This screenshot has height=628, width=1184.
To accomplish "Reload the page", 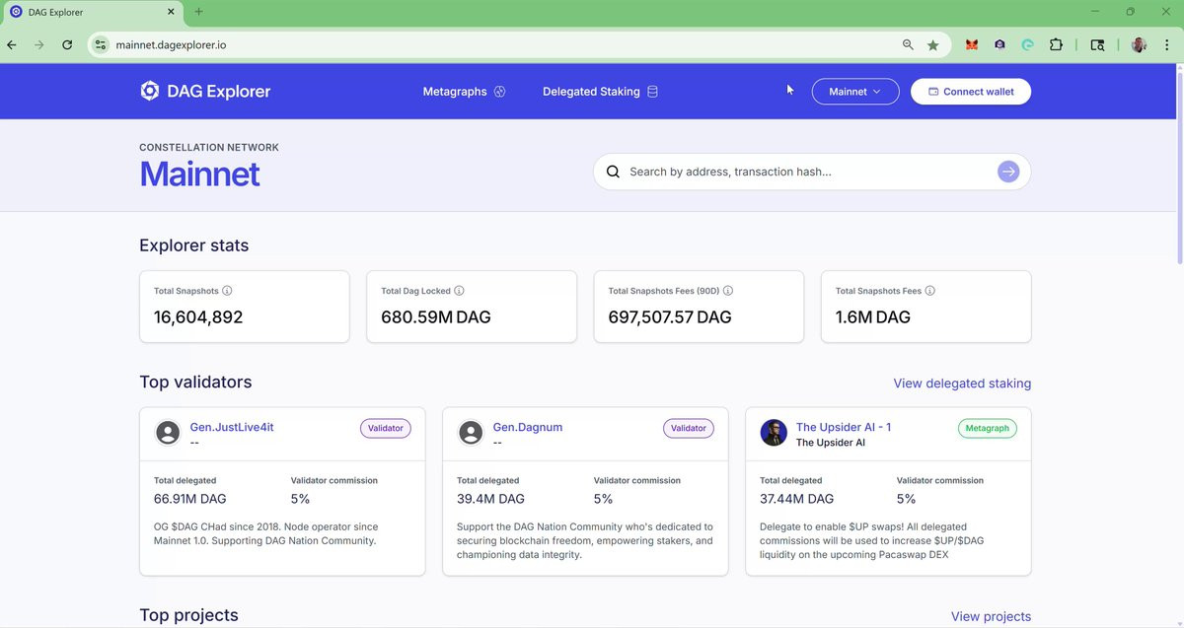I will pos(67,45).
